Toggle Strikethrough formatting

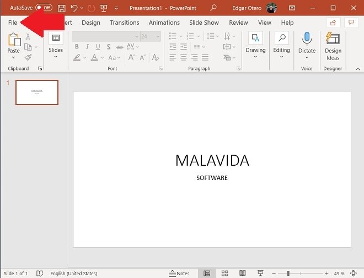coord(120,47)
